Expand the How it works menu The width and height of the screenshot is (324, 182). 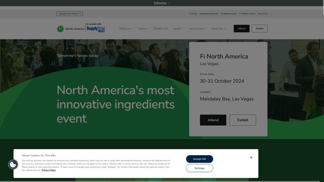tap(197, 29)
